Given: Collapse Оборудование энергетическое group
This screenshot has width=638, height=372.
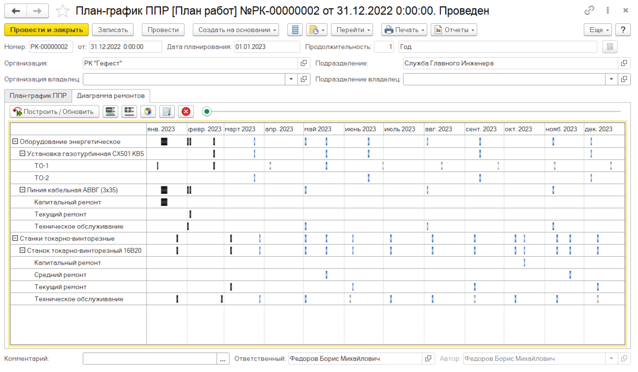Looking at the screenshot, I should point(15,142).
